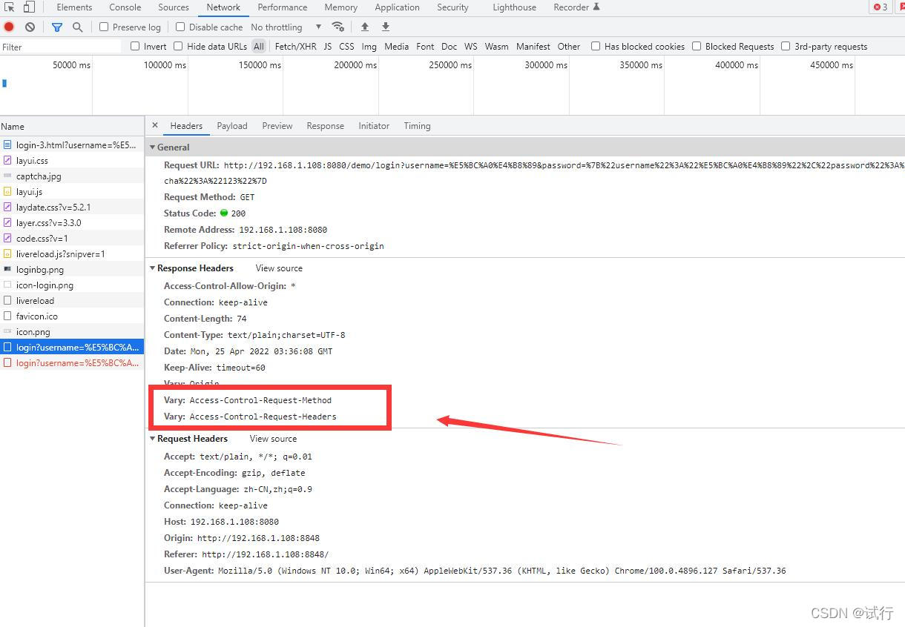905x627 pixels.
Task: Select the All request type filter
Action: pyautogui.click(x=258, y=46)
